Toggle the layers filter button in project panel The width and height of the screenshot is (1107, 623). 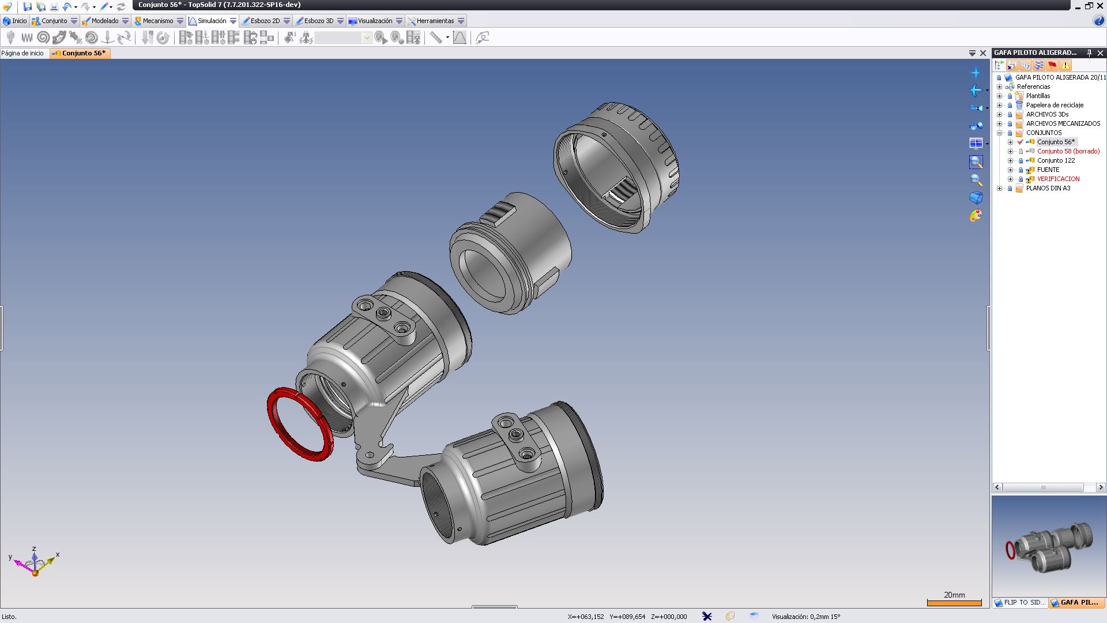click(x=1039, y=65)
